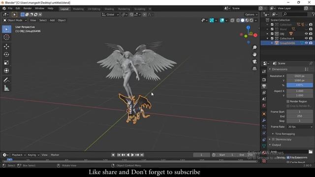This screenshot has width=315, height=177.
Task: Toggle X-ray display button
Action: [x=232, y=20]
